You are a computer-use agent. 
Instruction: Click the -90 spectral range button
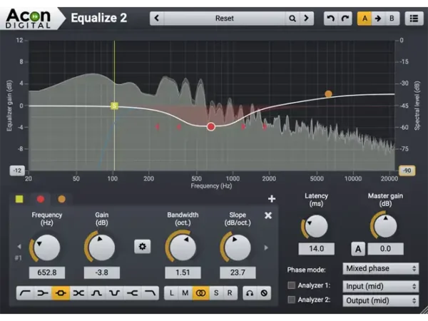[x=407, y=170]
